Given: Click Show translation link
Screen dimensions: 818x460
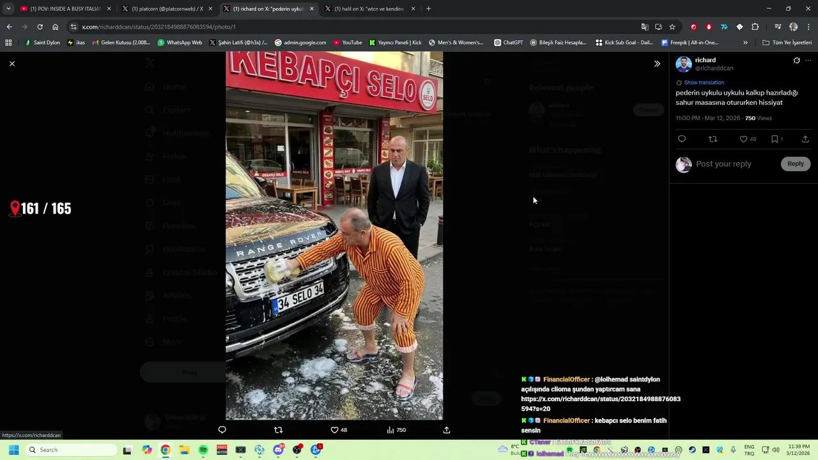Looking at the screenshot, I should point(704,82).
